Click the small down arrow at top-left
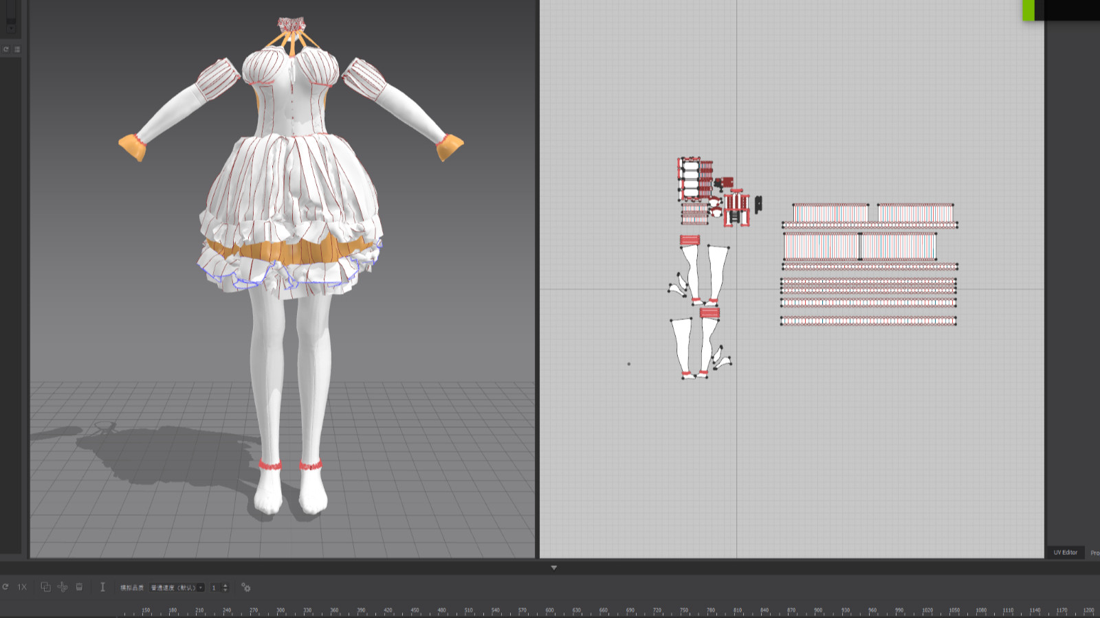 [x=11, y=29]
